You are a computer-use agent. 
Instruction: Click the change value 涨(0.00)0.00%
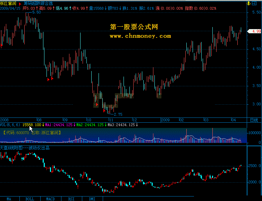pos(169,8)
